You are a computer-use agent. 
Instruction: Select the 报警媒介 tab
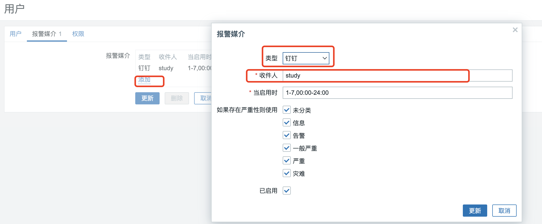click(47, 34)
